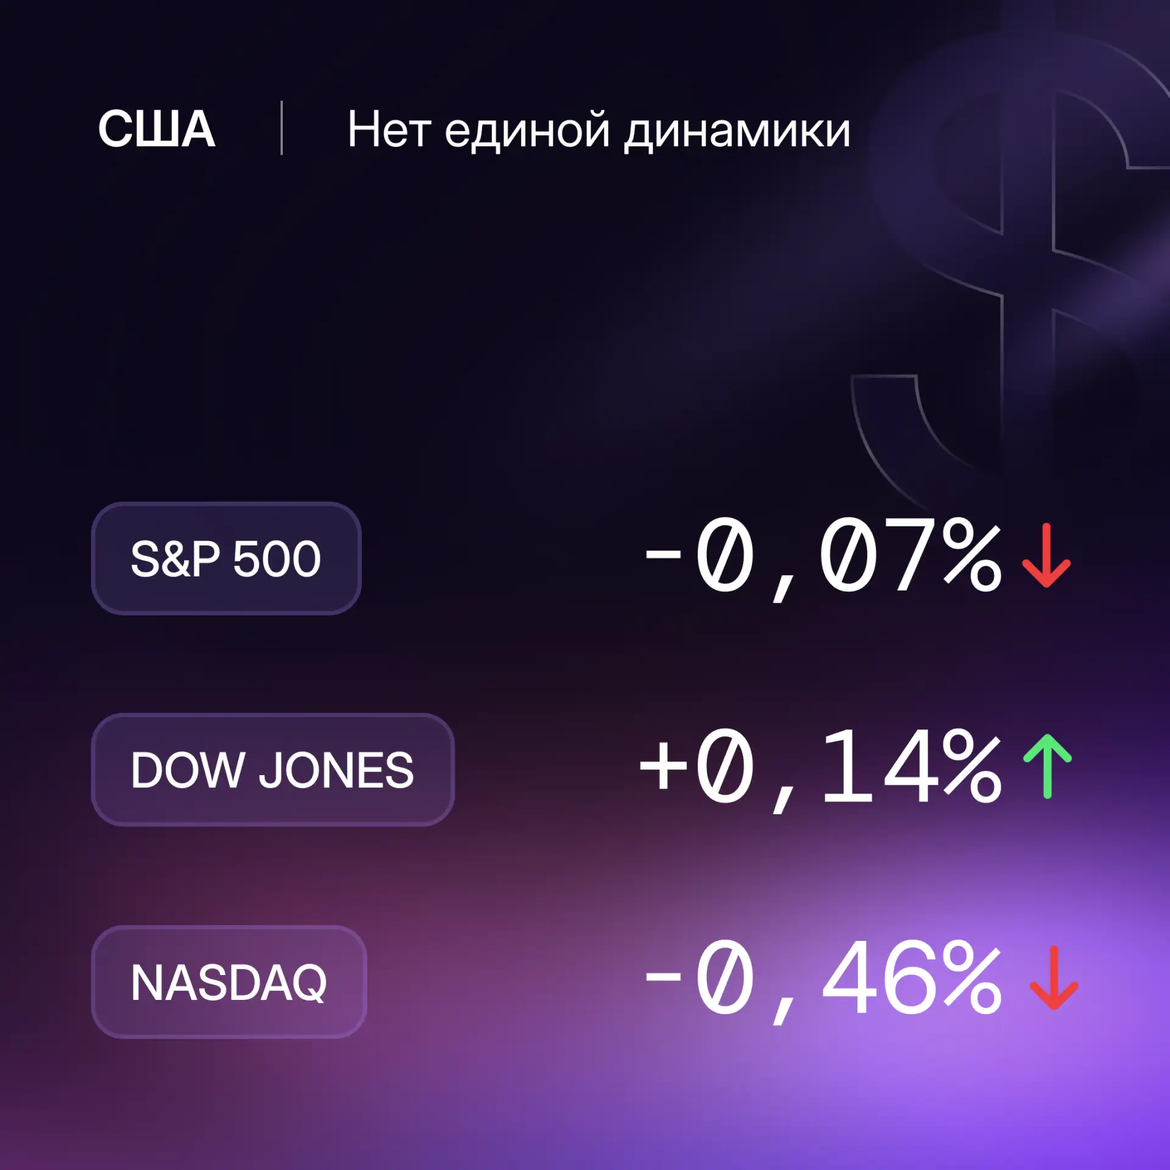Click the vertical divider next to США
Image resolution: width=1170 pixels, height=1170 pixels.
[x=282, y=128]
